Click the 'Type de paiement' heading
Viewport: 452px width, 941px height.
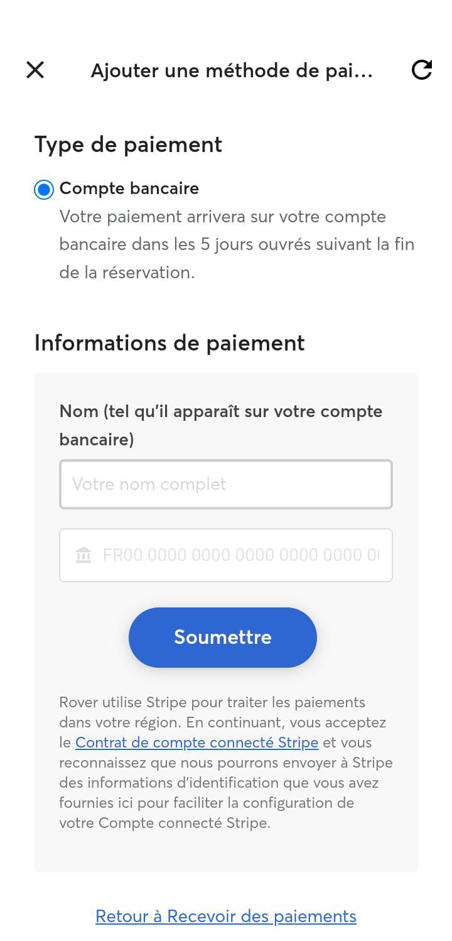(x=129, y=144)
